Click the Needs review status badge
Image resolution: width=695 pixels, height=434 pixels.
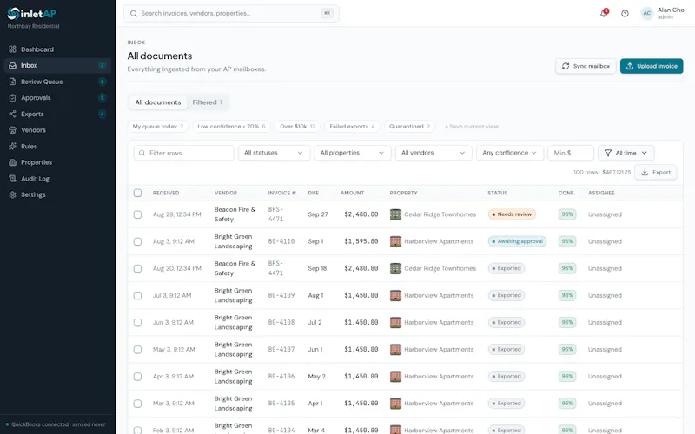point(512,214)
